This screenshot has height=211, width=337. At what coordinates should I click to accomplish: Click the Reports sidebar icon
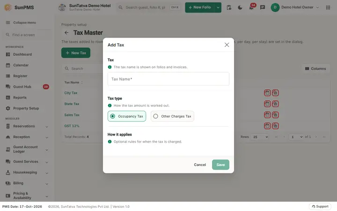[x=8, y=98]
